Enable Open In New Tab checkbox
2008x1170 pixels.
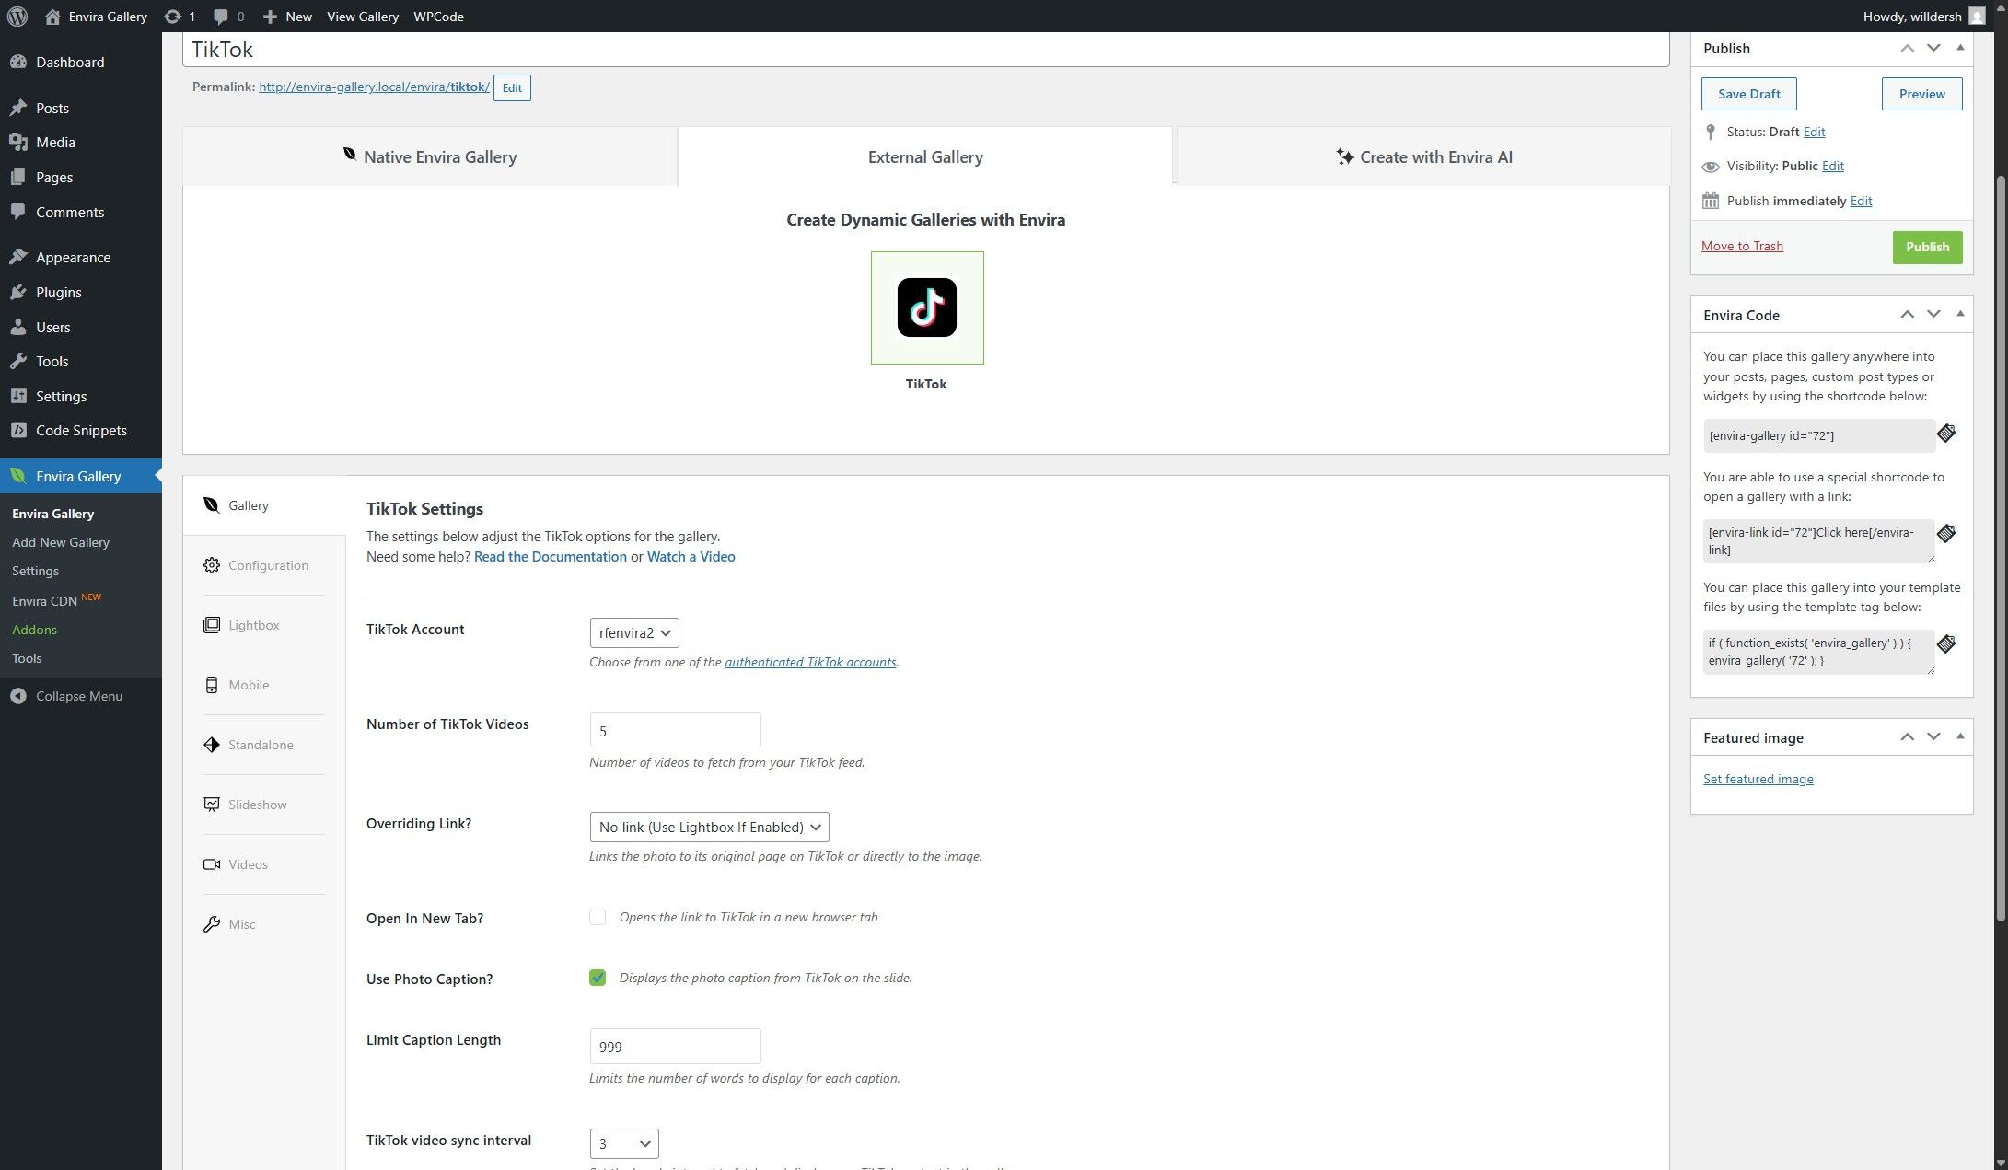click(x=598, y=917)
